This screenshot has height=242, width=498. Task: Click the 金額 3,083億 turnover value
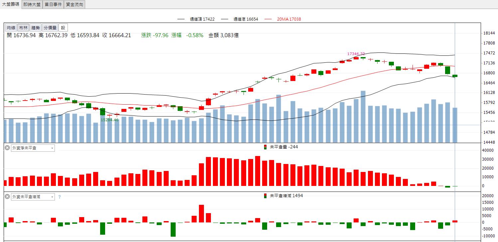(224, 36)
